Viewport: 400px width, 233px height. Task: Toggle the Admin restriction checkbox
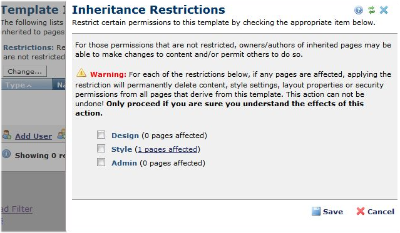pos(101,162)
